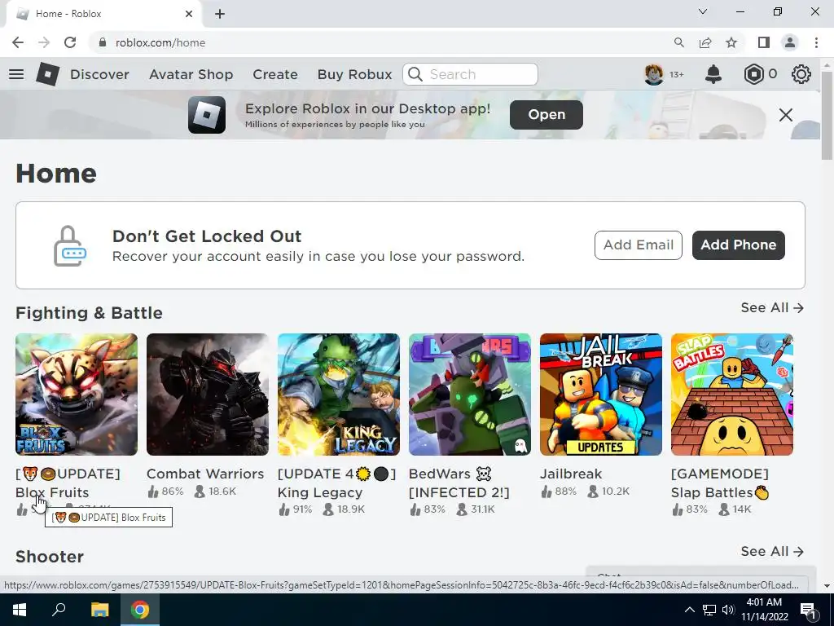
Task: Open the volume speaker tray icon
Action: click(x=728, y=610)
